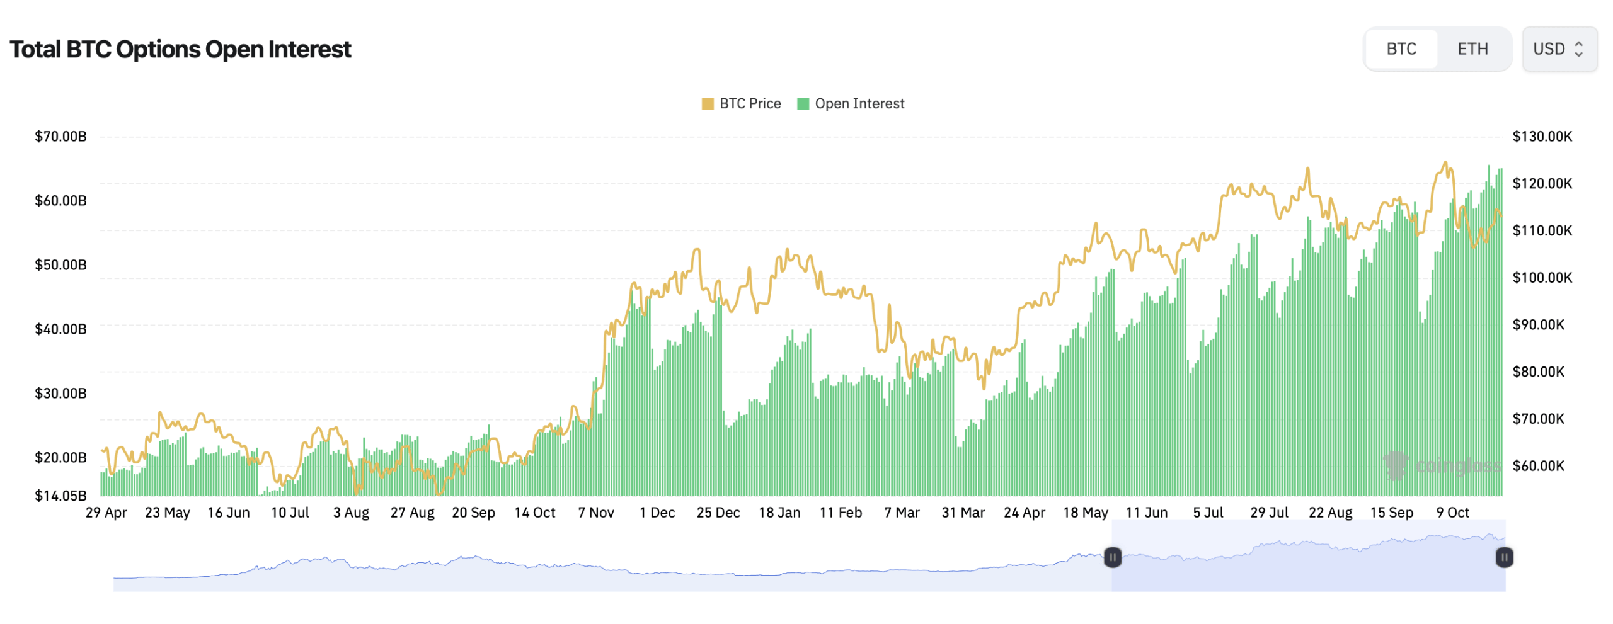This screenshot has width=1613, height=624.
Task: Click the 25 Dec date axis label
Action: click(x=718, y=513)
